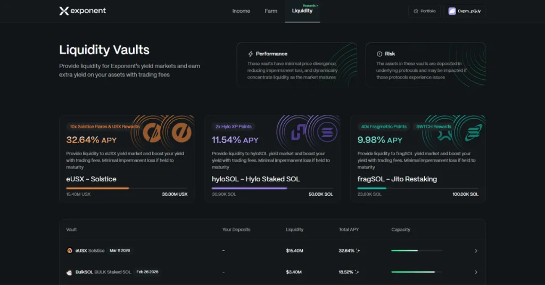Image resolution: width=545 pixels, height=285 pixels.
Task: Open the Income tab
Action: 241,11
